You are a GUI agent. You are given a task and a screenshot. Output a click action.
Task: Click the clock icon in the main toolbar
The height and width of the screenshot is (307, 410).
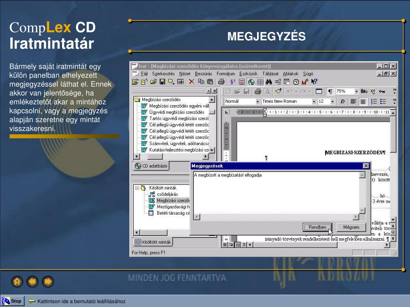coord(296,82)
